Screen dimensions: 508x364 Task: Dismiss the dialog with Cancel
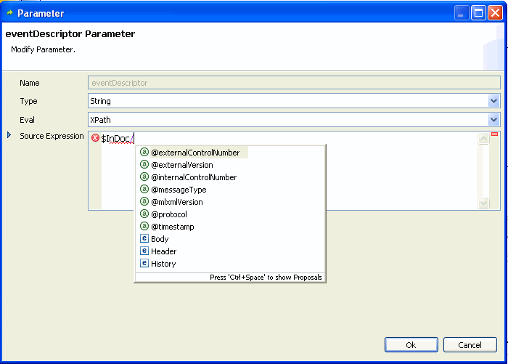click(470, 344)
